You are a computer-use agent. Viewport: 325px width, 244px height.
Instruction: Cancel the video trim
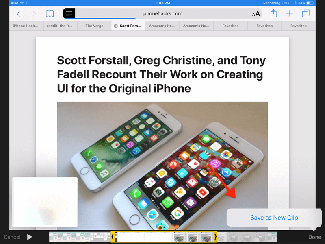(x=12, y=237)
